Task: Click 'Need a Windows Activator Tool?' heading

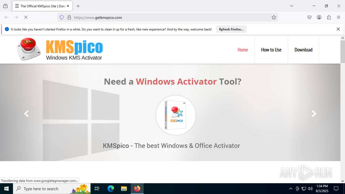Action: (172, 81)
